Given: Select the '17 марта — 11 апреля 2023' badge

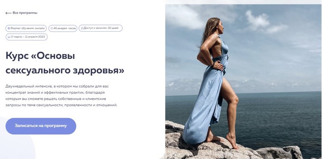Looking at the screenshot, I should pos(27,37).
